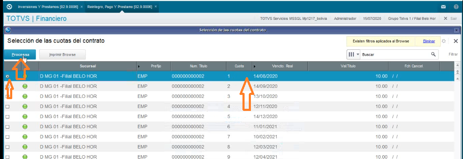The height and width of the screenshot is (159, 463).
Task: Click the grid scroll to top arrow
Action: click(457, 65)
